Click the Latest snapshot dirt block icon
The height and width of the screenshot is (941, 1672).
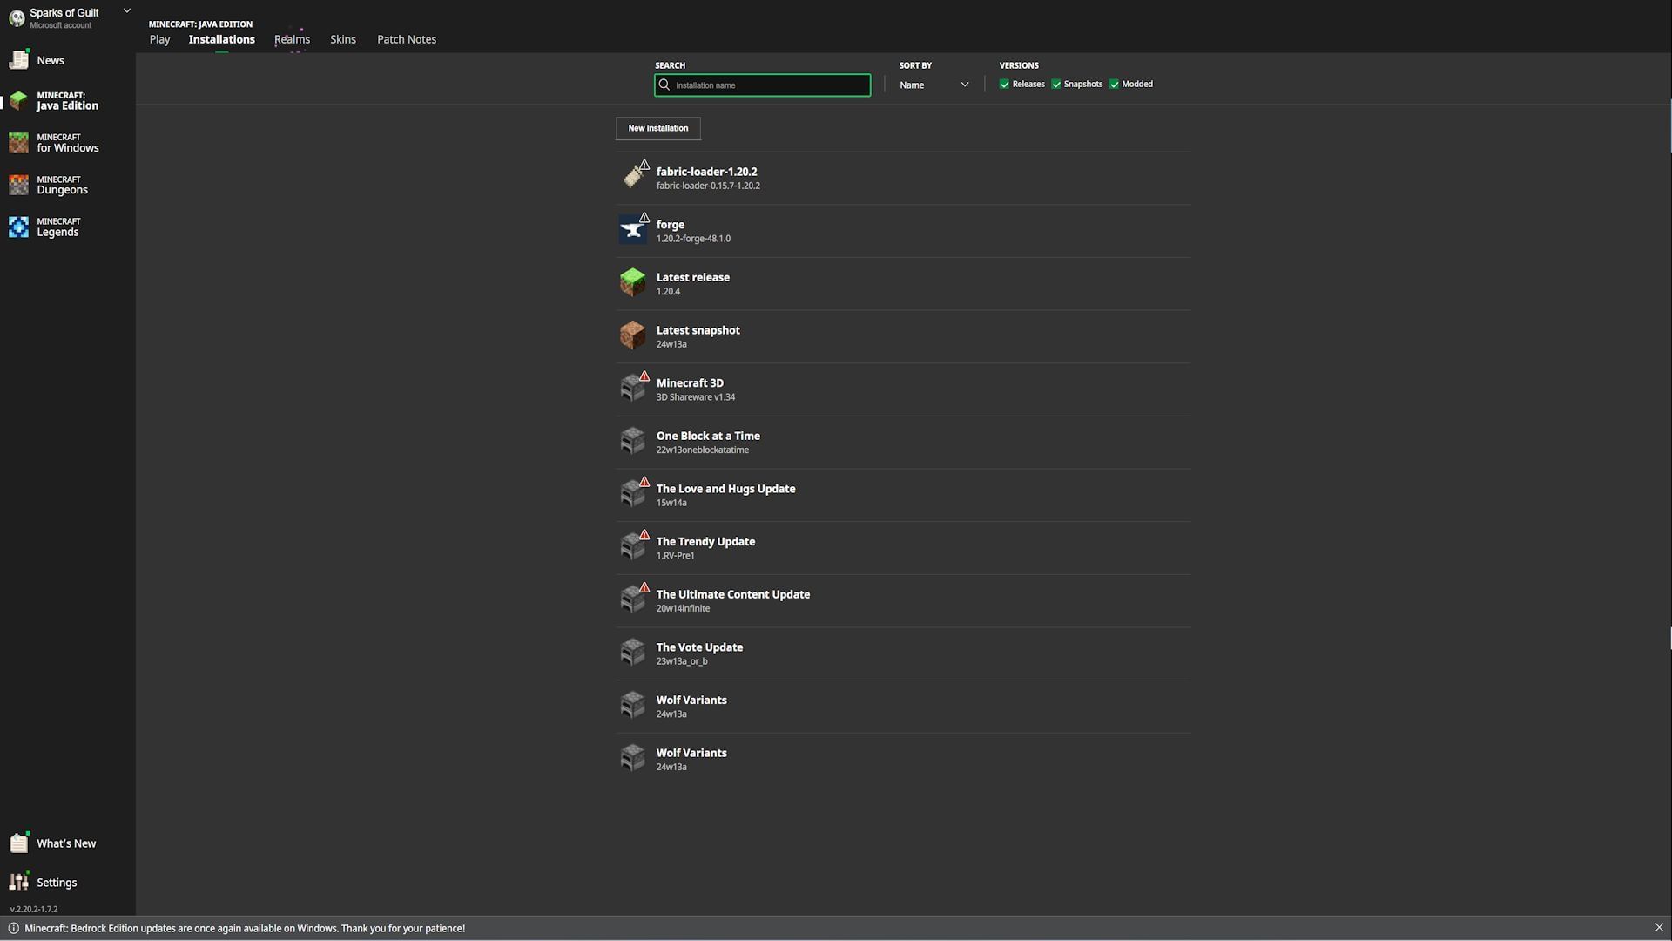click(x=633, y=335)
